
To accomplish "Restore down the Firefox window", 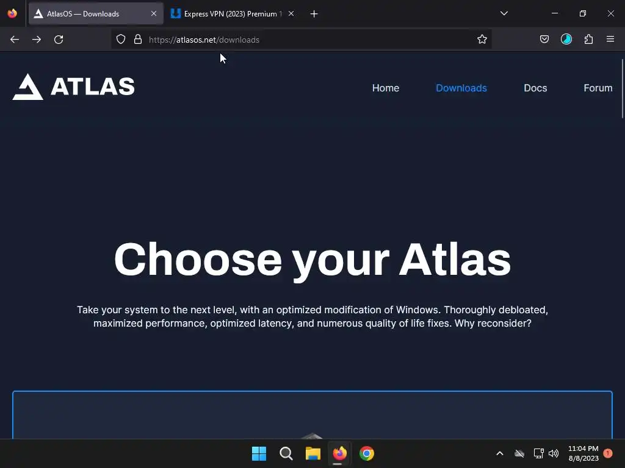I will 583,13.
